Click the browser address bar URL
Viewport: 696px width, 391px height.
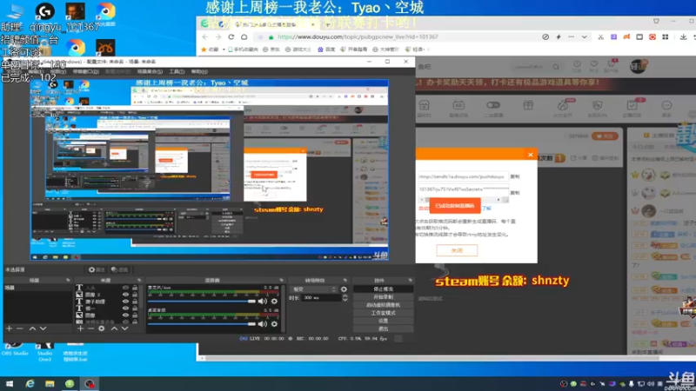point(358,36)
